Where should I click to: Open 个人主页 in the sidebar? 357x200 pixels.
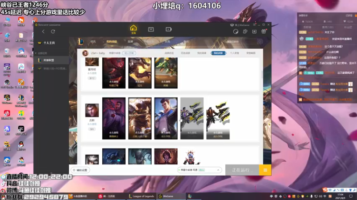(x=49, y=43)
